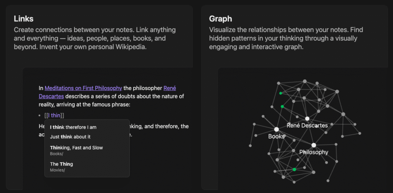This screenshot has height=193, width=393.
Task: Click the topmost green graph node
Action: pyautogui.click(x=281, y=93)
